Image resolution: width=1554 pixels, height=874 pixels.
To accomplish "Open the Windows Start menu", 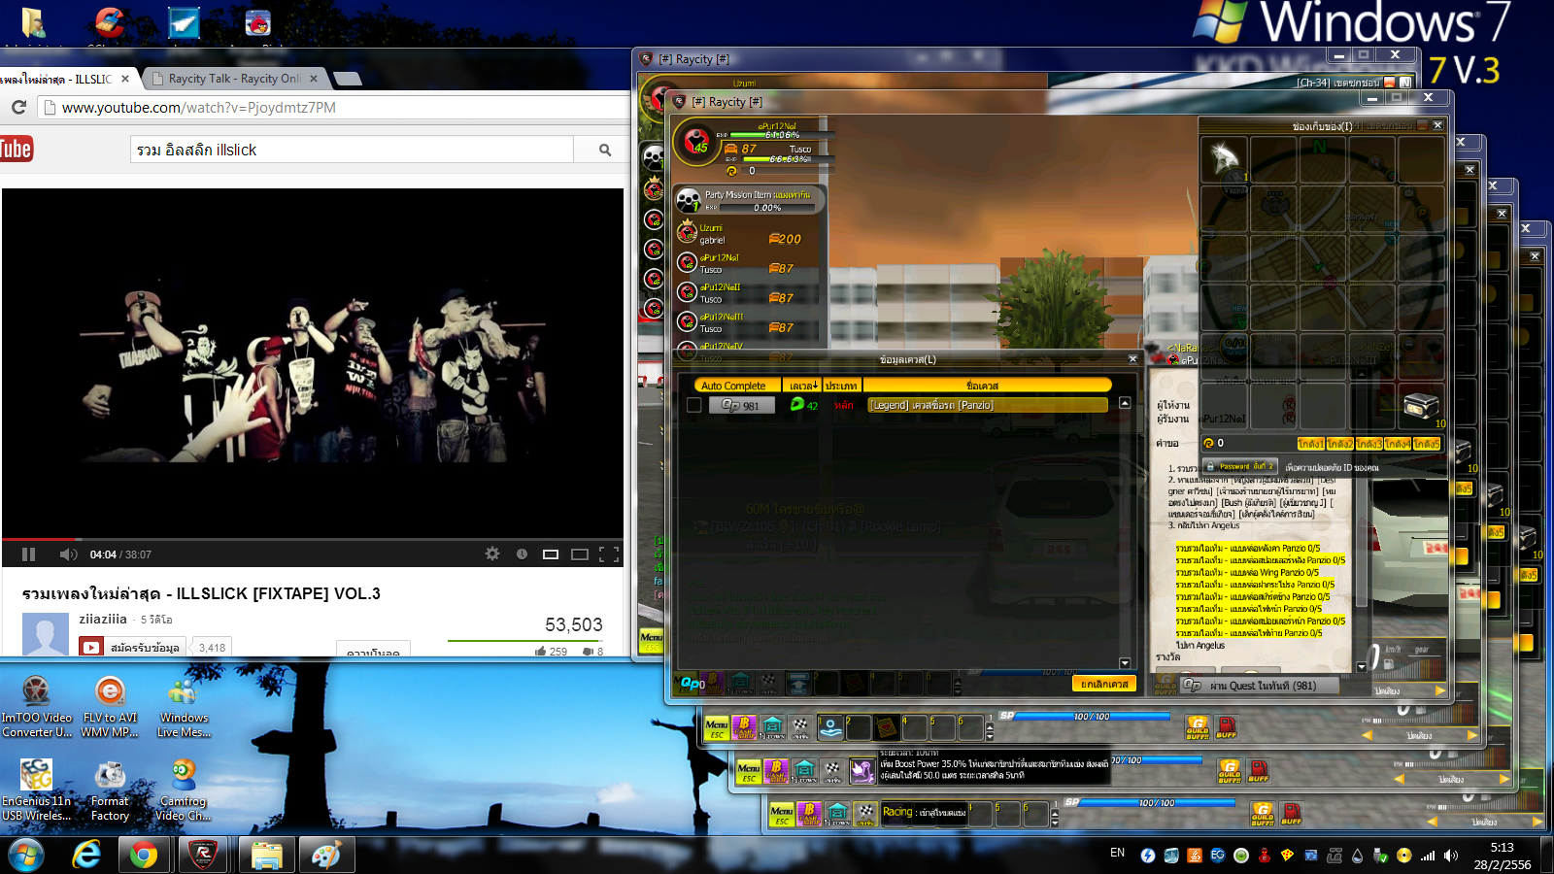I will (x=26, y=856).
